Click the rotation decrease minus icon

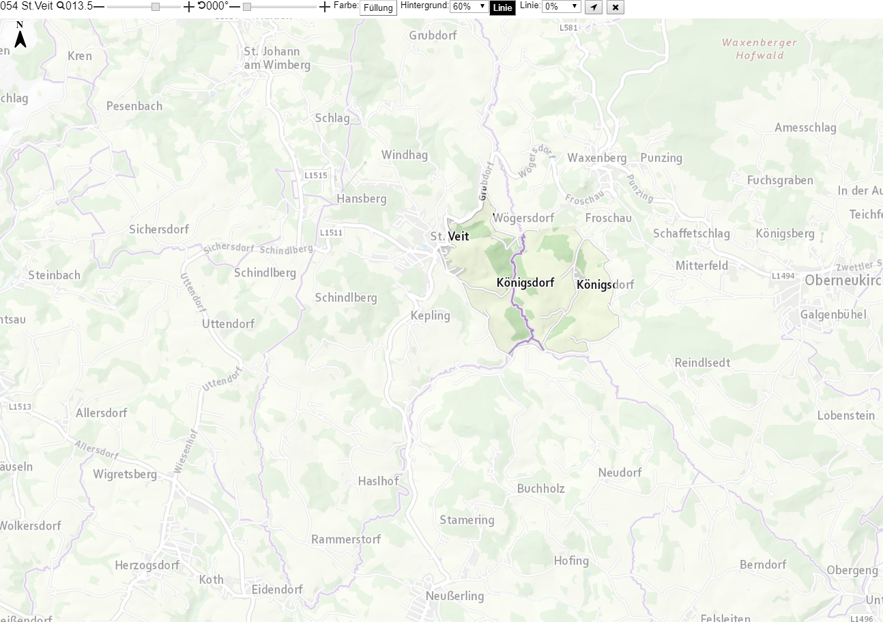coord(235,6)
